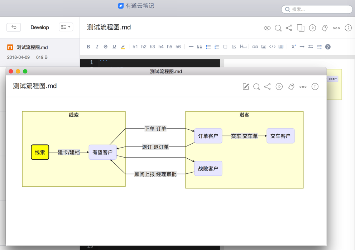Click the highlight marker tool

pos(123,47)
